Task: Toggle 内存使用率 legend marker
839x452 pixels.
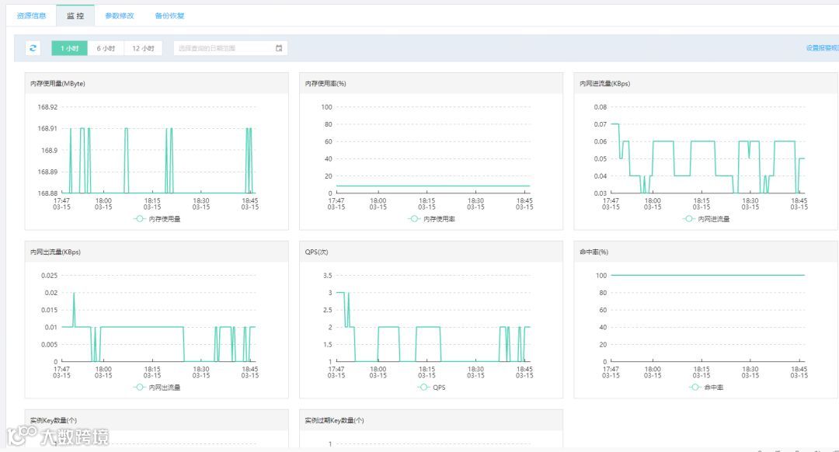Action: click(x=414, y=219)
